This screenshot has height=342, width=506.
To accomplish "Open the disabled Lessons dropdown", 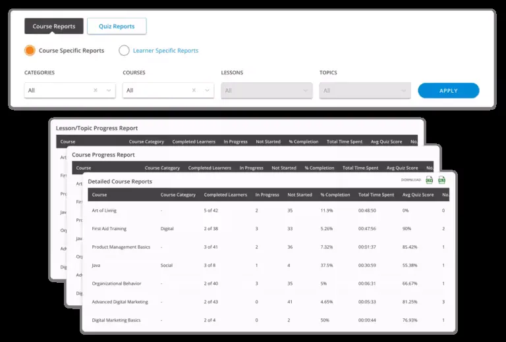I will click(267, 91).
